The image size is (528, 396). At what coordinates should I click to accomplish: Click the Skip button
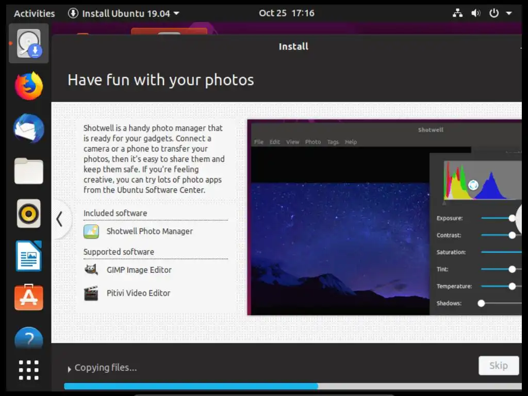[x=499, y=366]
